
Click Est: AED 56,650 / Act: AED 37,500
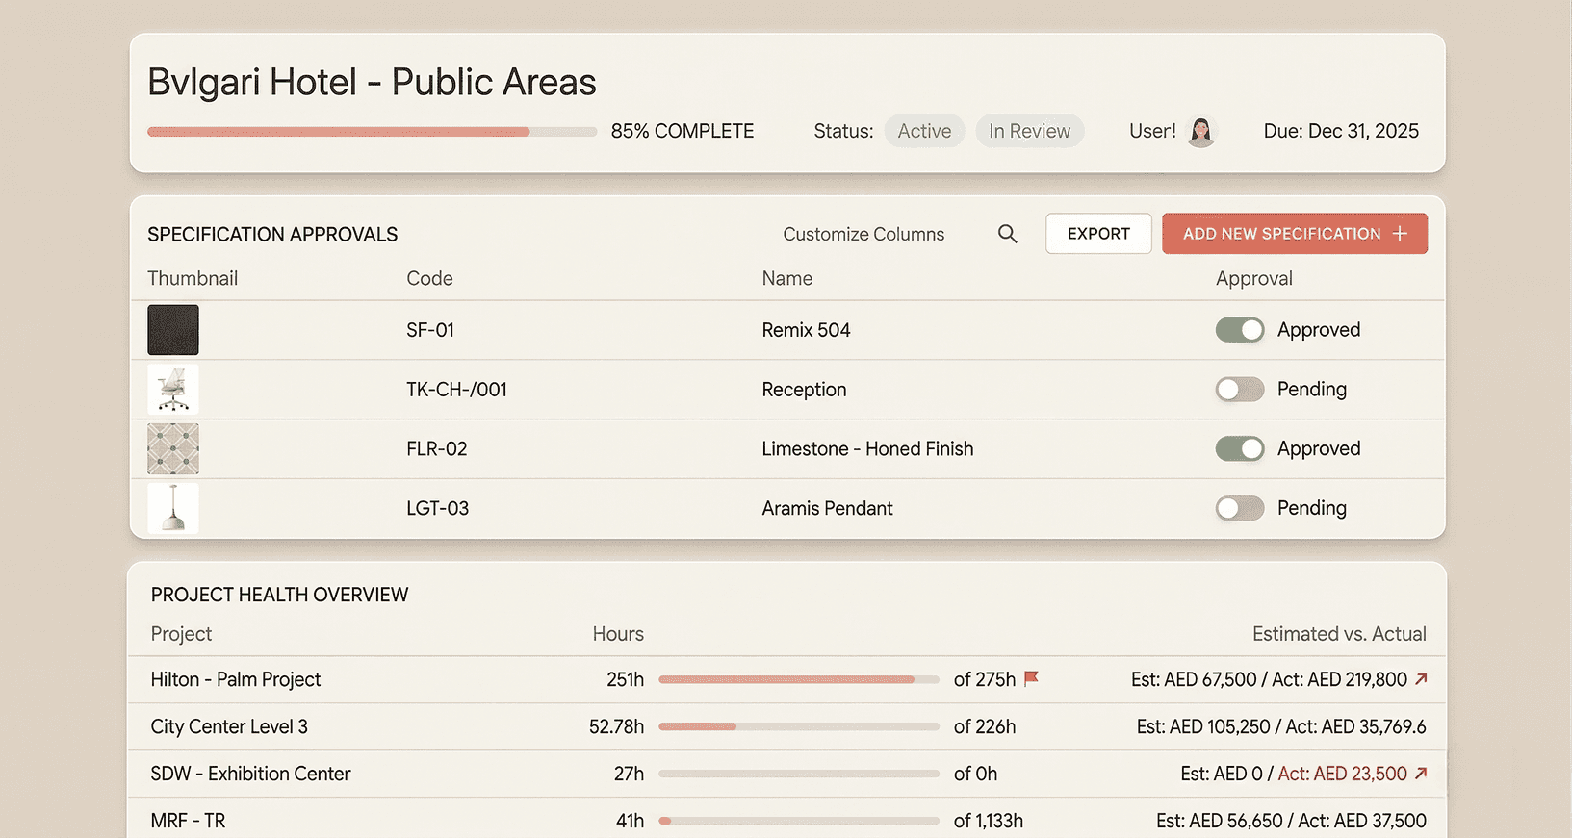coord(1291,821)
